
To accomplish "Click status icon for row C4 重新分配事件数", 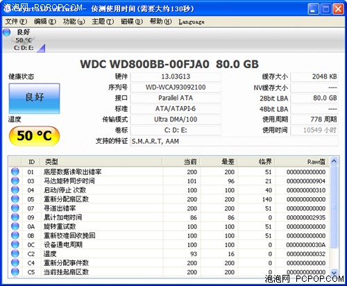I will click(x=15, y=262).
